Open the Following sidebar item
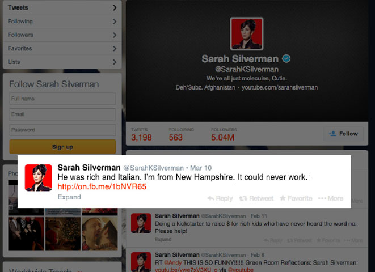The height and width of the screenshot is (272, 375). 62,22
